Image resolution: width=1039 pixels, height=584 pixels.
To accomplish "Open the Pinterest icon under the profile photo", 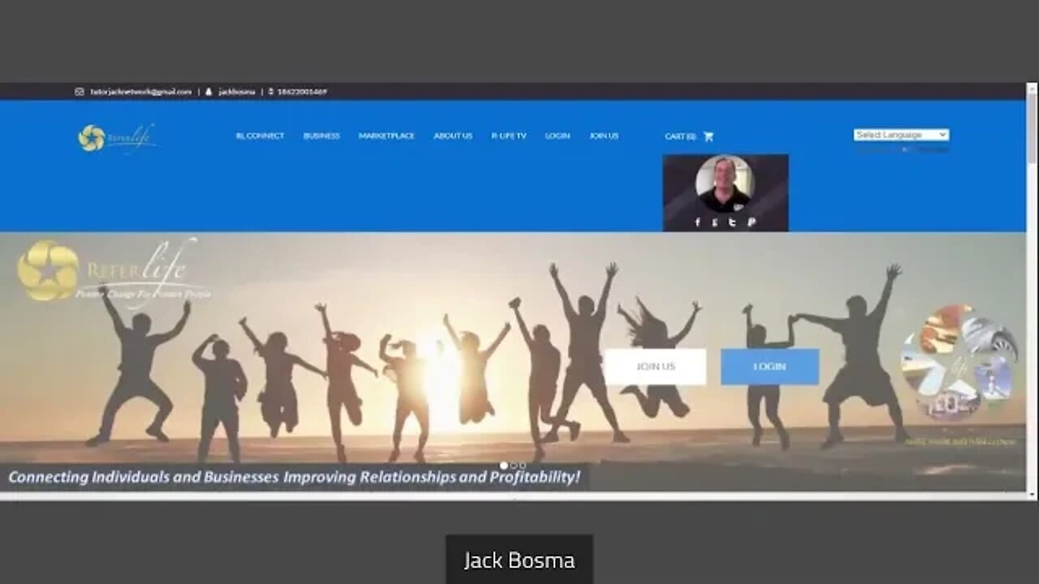I will [x=752, y=222].
